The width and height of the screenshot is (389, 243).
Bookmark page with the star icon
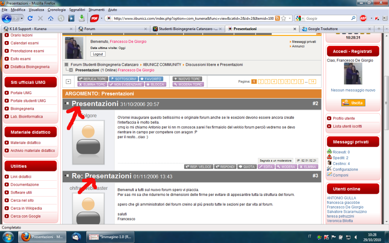pyautogui.click(x=283, y=18)
